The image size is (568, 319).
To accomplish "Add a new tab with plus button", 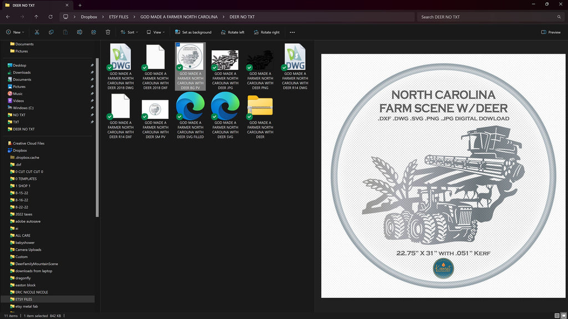I will 80,5.
